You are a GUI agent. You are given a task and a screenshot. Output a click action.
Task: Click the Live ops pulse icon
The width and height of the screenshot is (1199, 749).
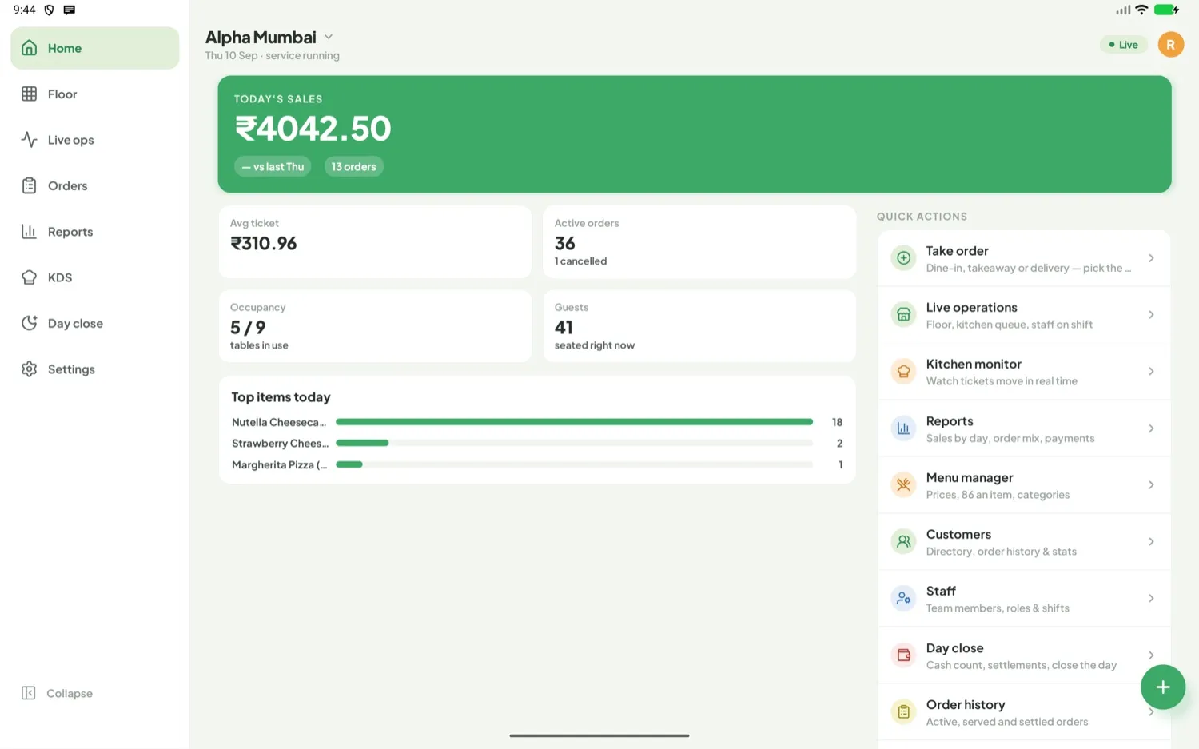[30, 140]
